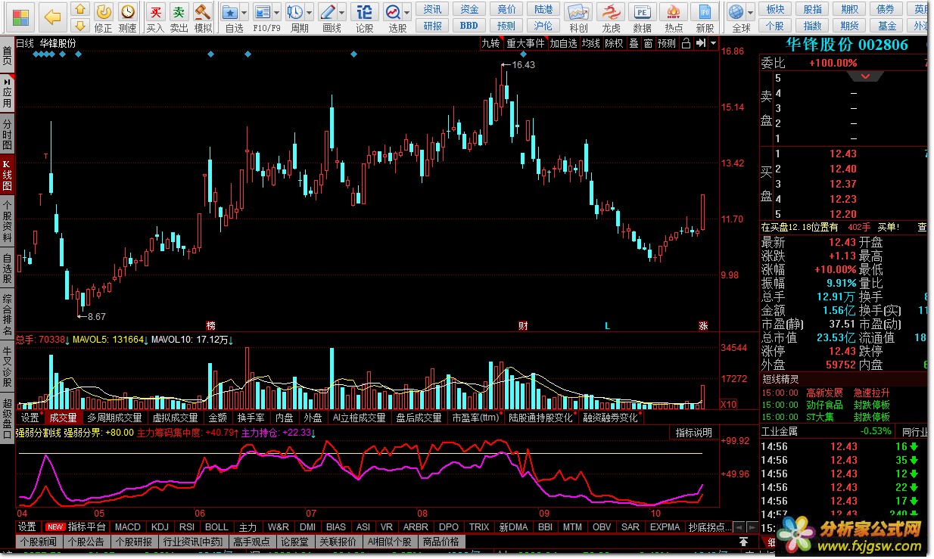
Task: Open the 个股新闻 bottom tab
Action: (39, 542)
